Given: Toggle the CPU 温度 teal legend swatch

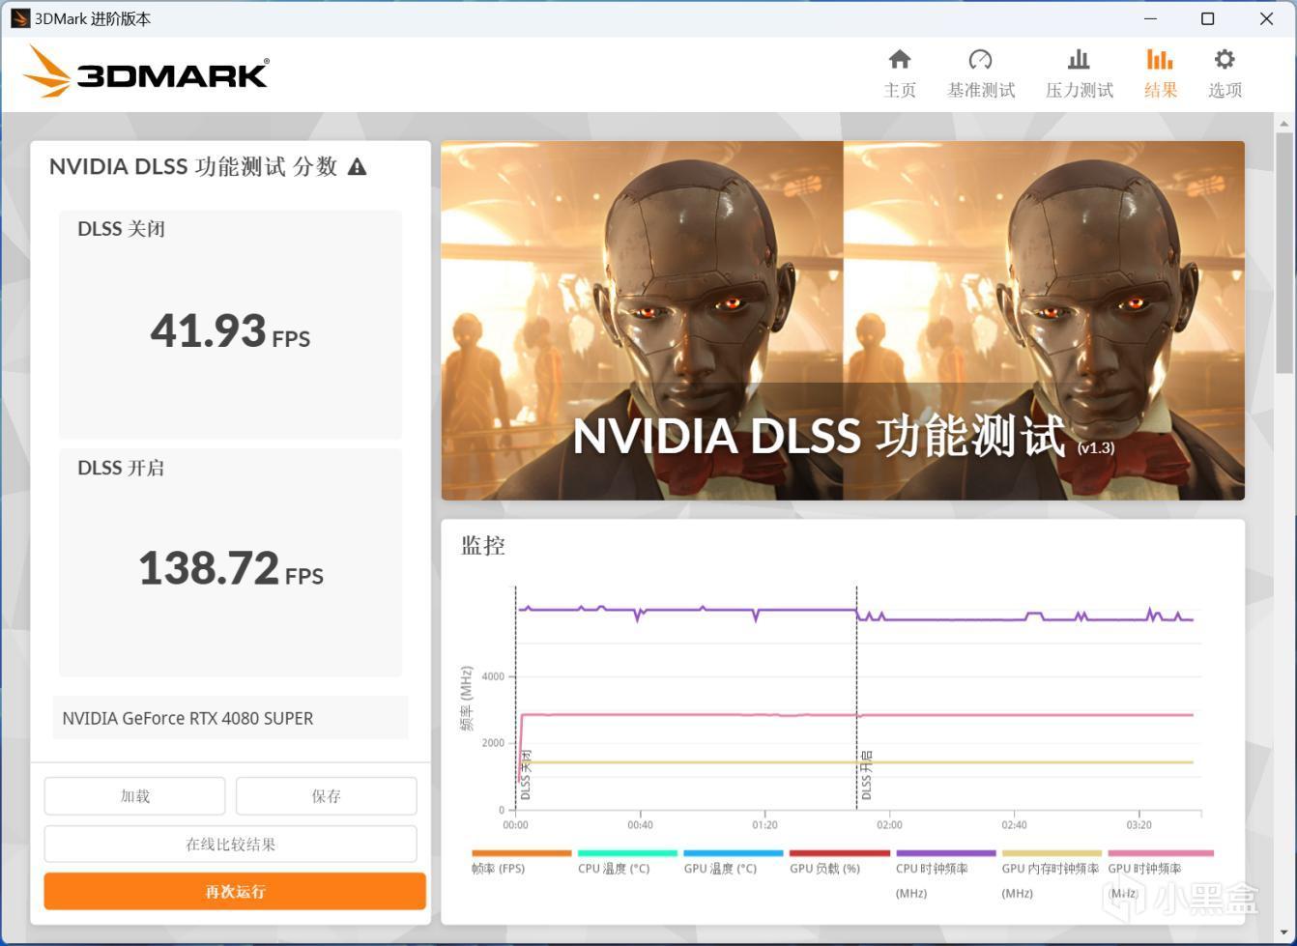Looking at the screenshot, I should (x=627, y=853).
